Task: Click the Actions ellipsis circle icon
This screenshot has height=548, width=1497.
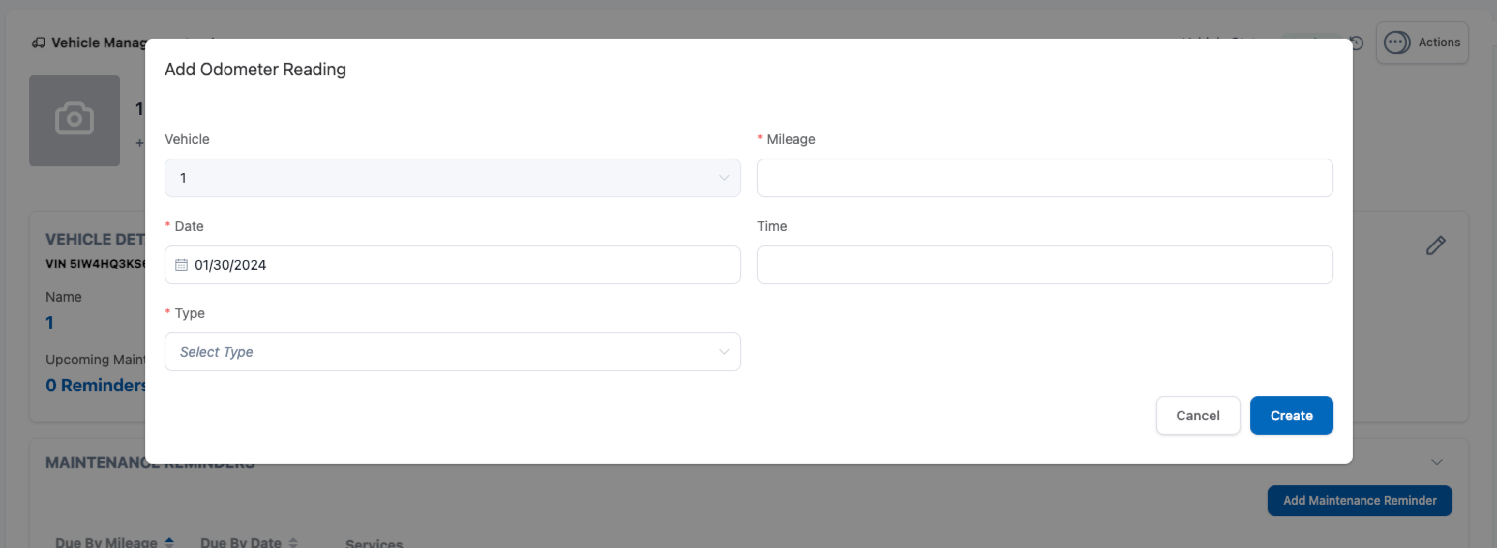Action: 1396,43
